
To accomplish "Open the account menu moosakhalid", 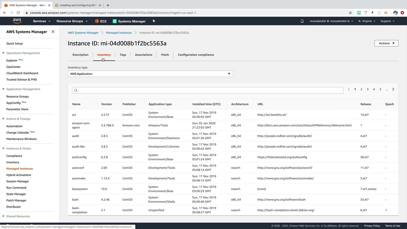I will 331,21.
